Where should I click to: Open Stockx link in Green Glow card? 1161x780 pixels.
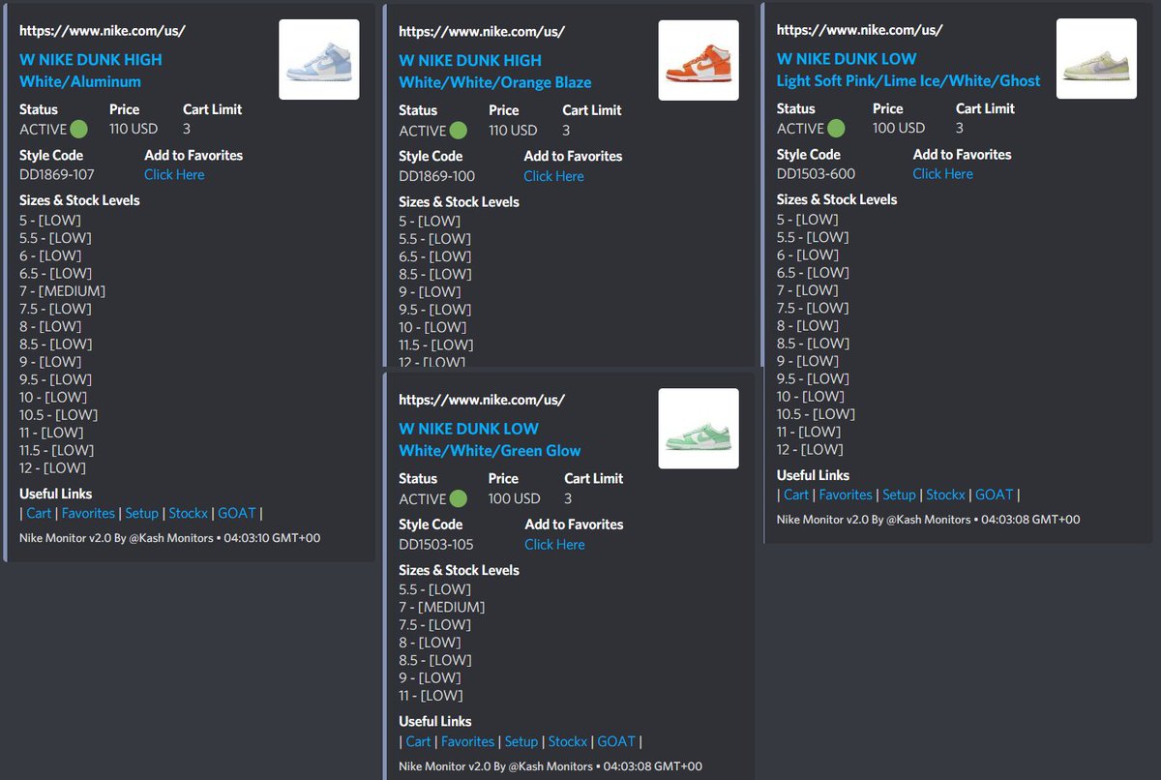click(568, 741)
